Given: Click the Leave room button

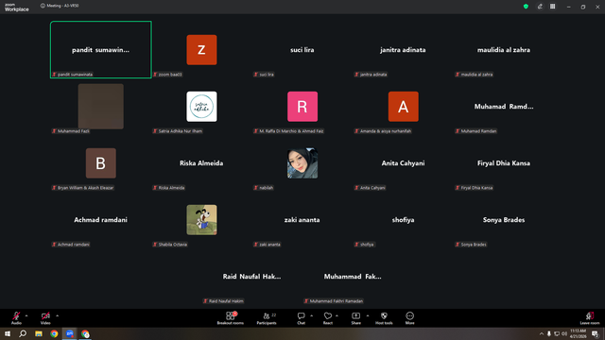Looking at the screenshot, I should 590,318.
